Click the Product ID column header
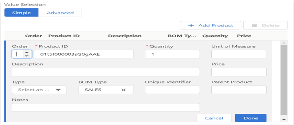The width and height of the screenshot is (294, 125). (x=64, y=36)
